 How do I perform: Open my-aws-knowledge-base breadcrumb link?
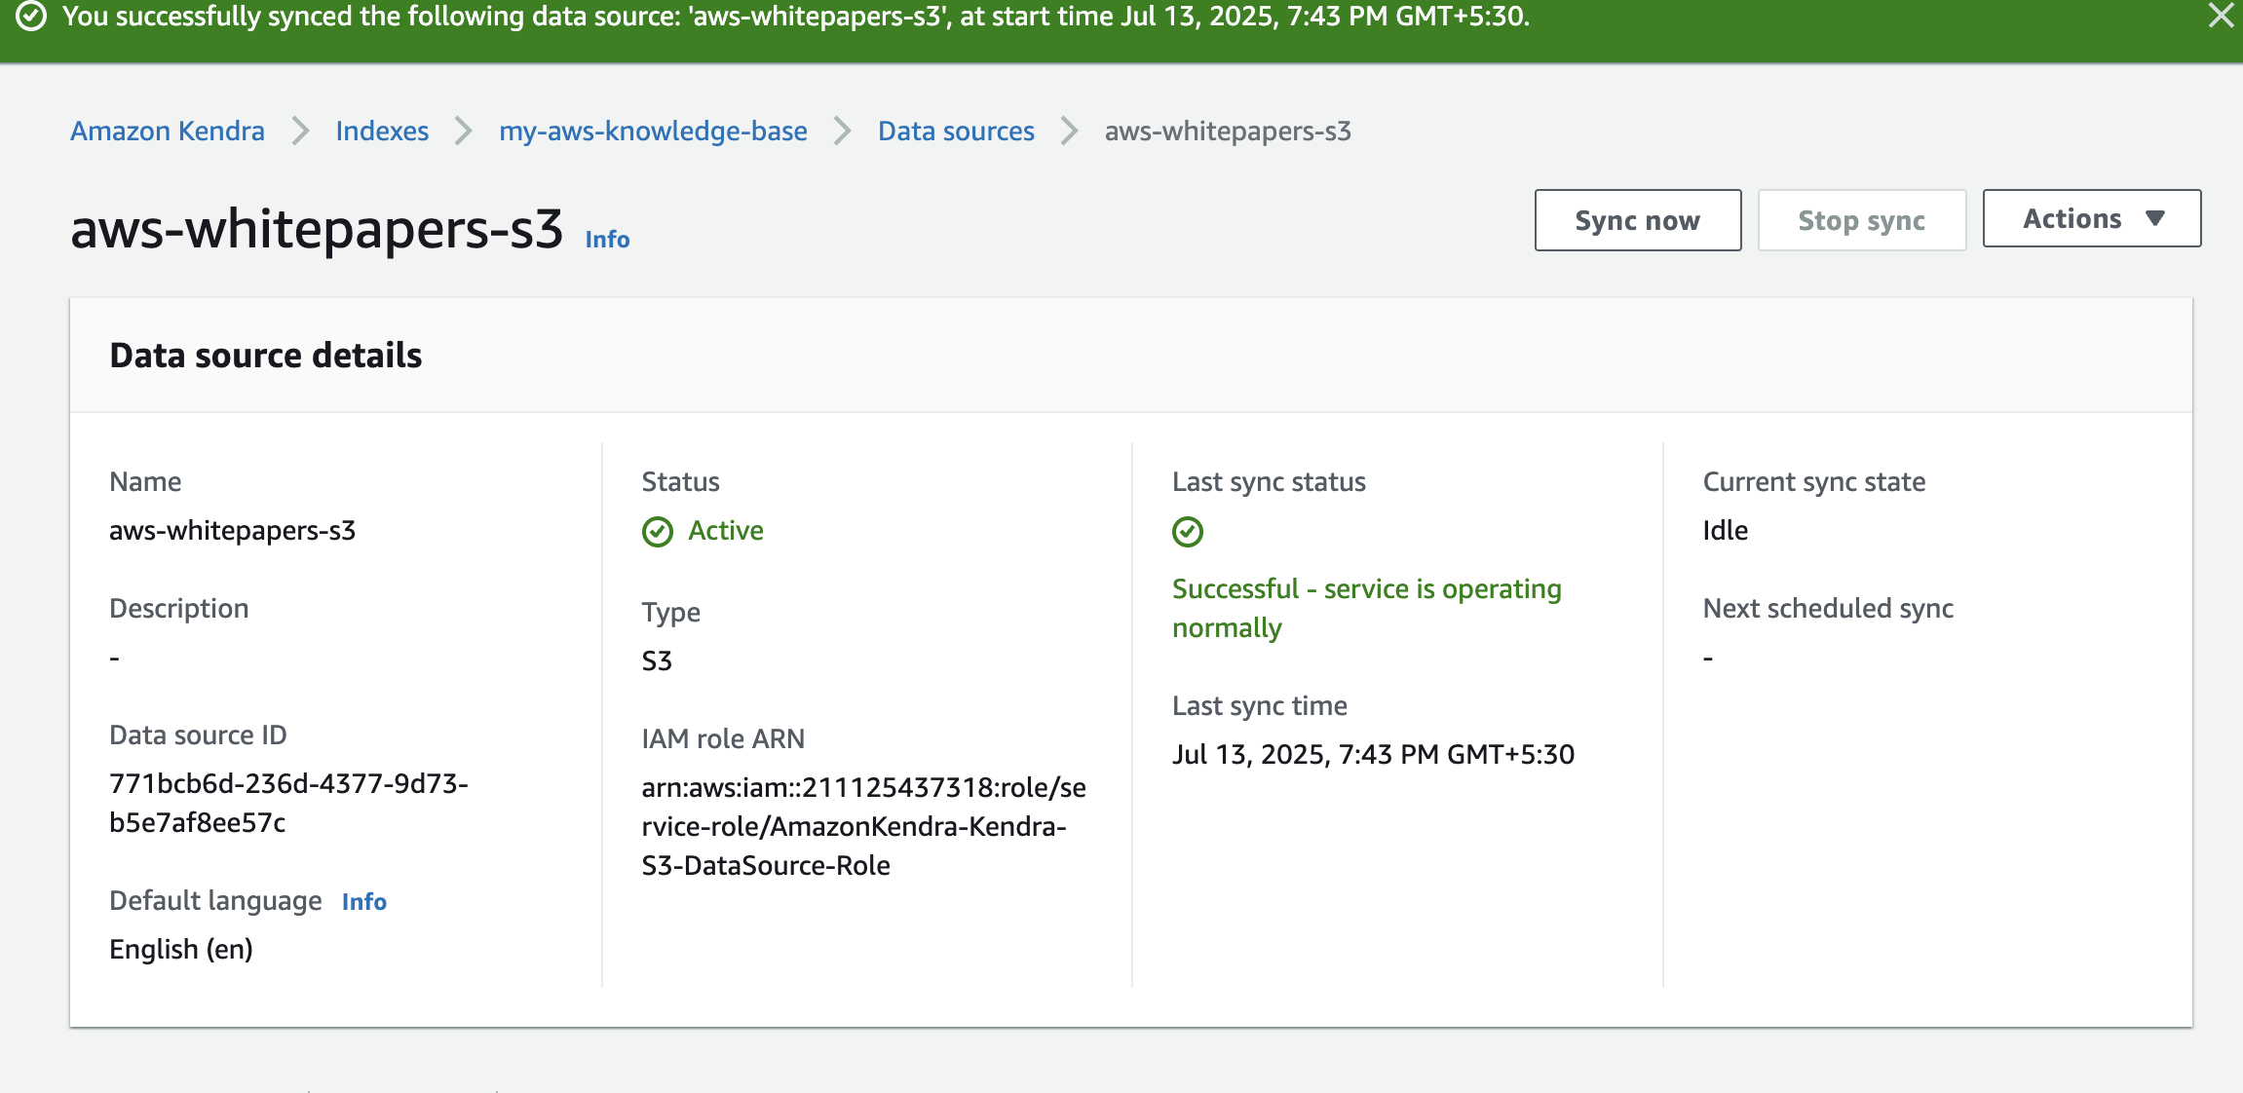pyautogui.click(x=653, y=132)
